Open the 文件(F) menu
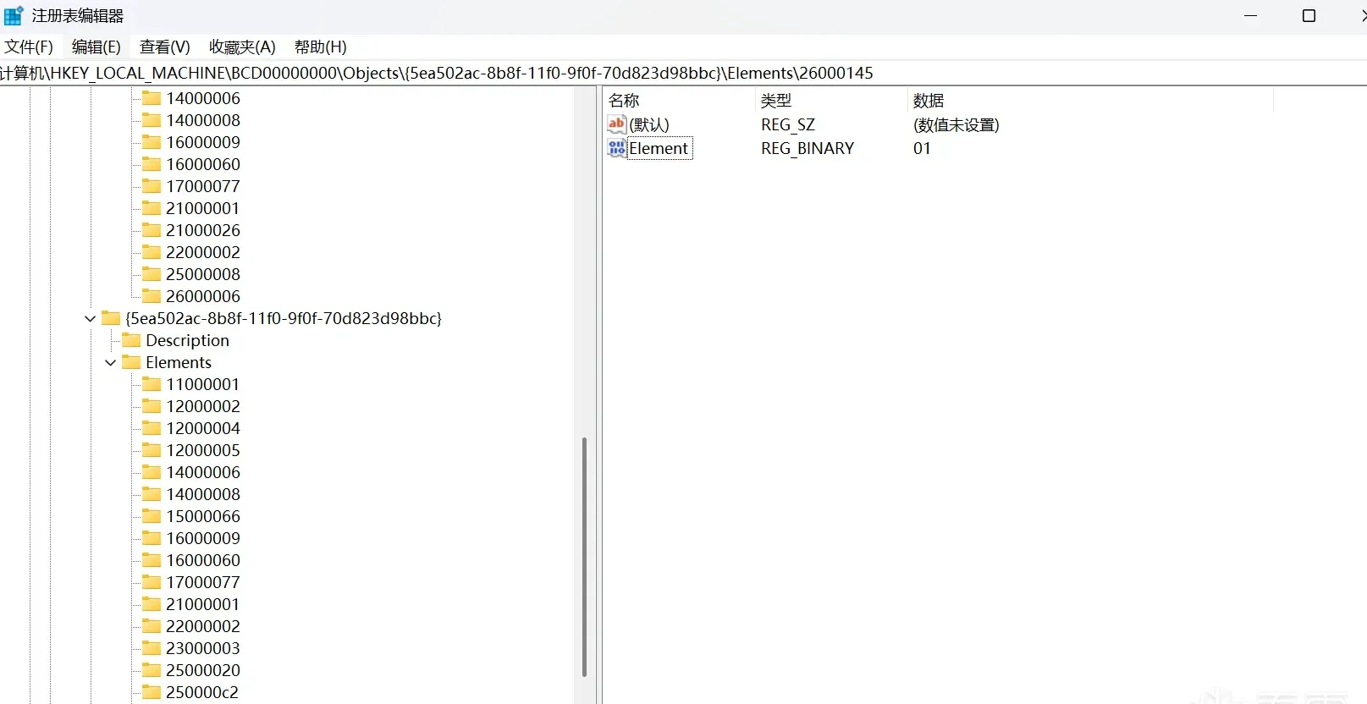 (x=29, y=47)
